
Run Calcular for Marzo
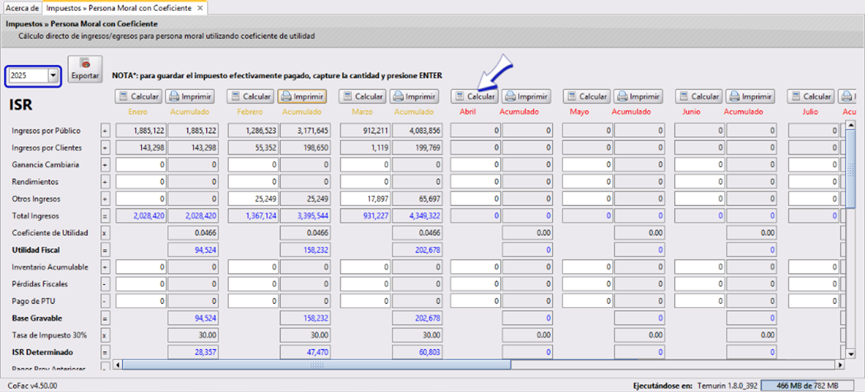pos(362,96)
